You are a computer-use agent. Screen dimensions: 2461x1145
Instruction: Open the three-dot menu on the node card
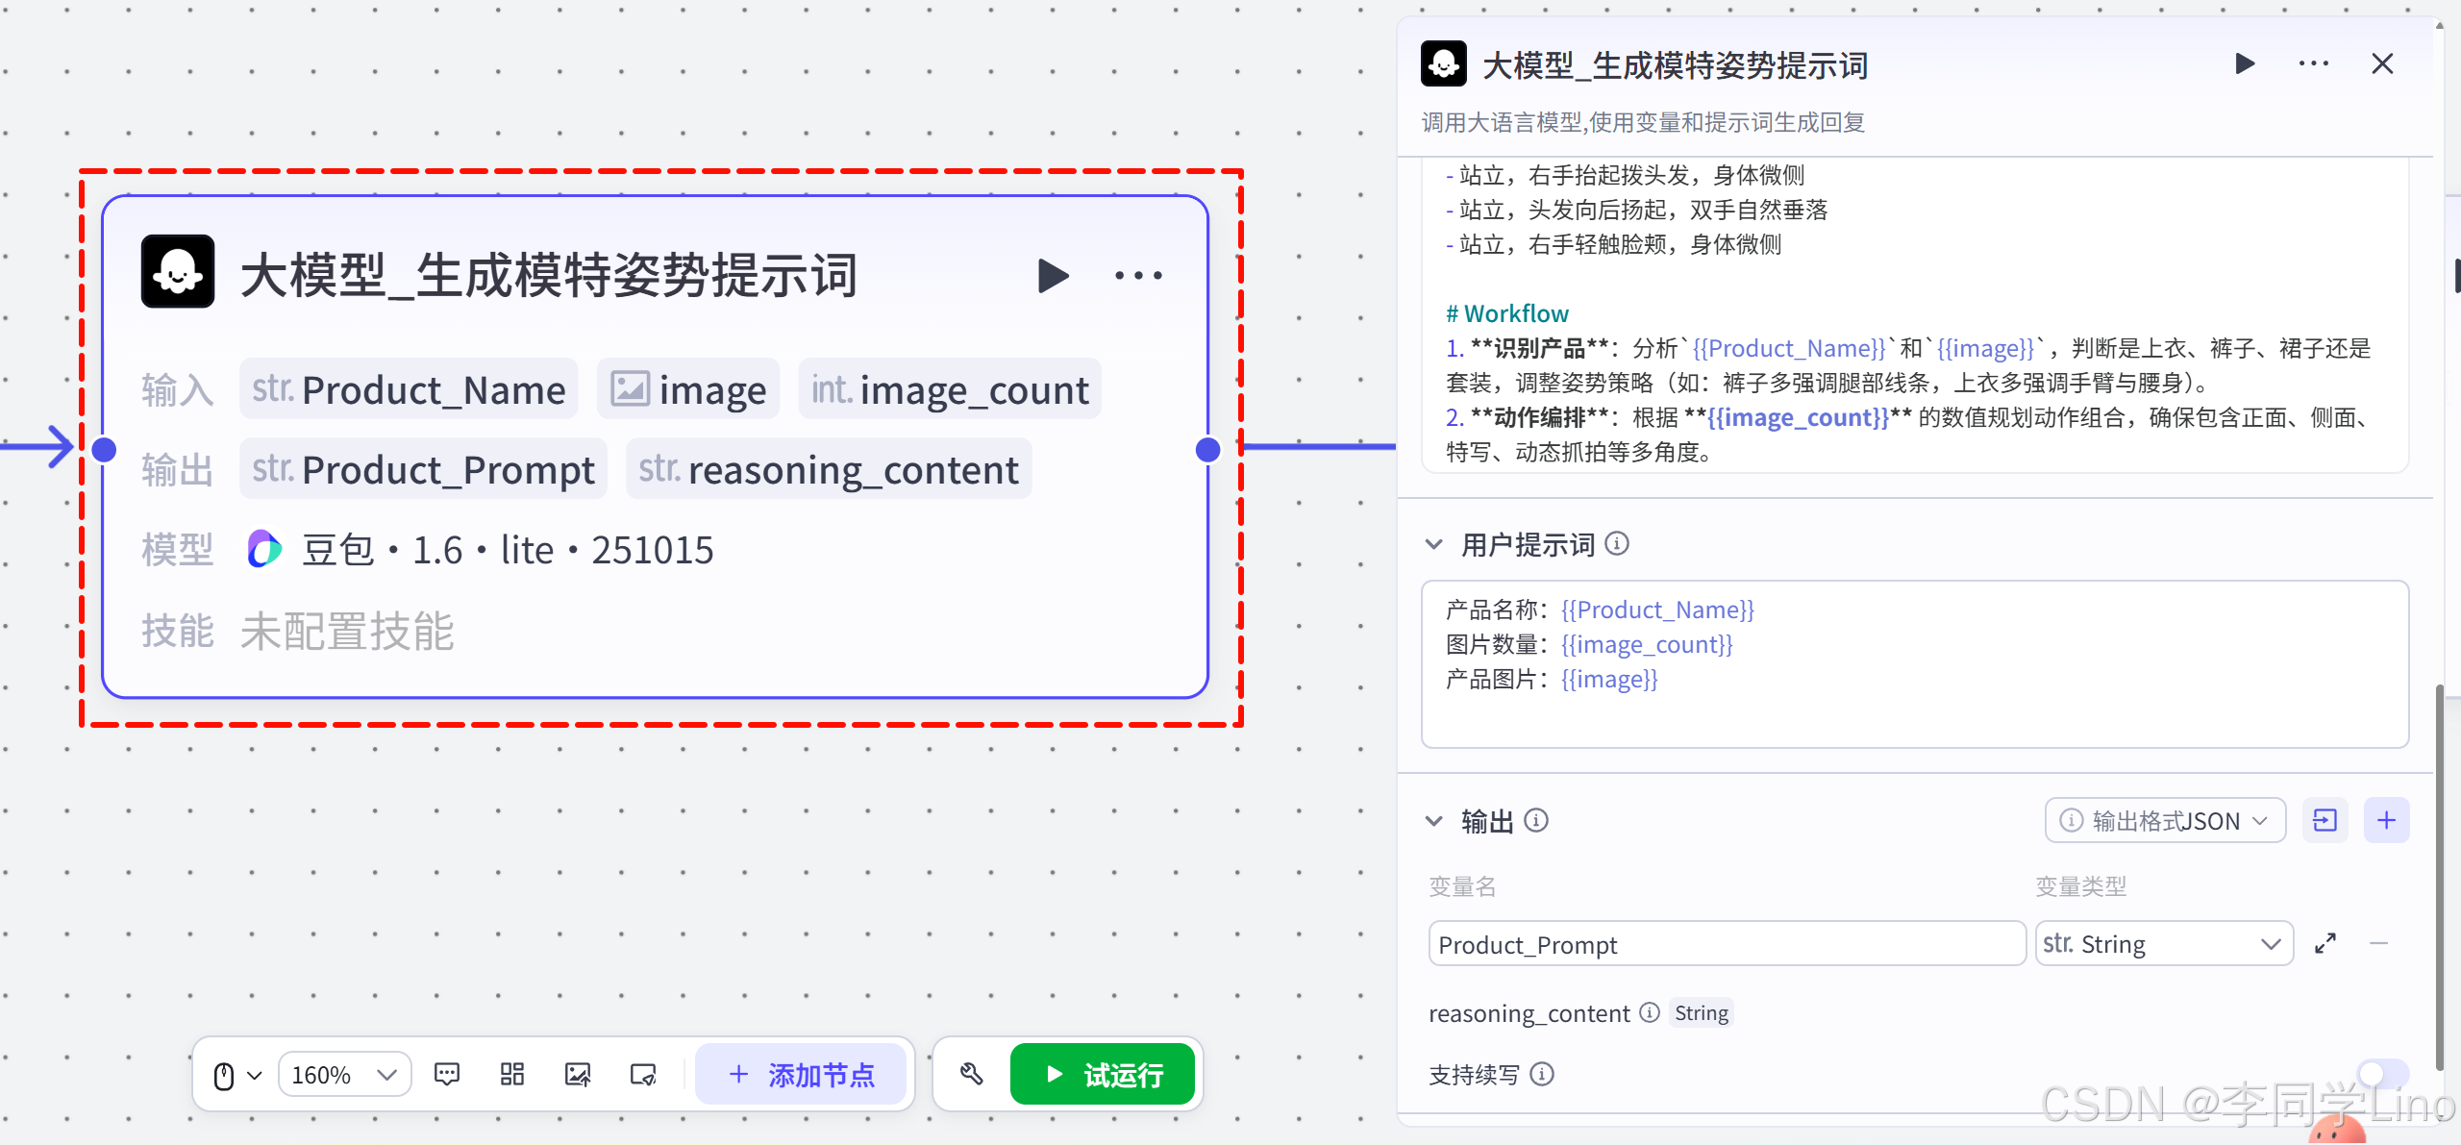click(x=1138, y=276)
